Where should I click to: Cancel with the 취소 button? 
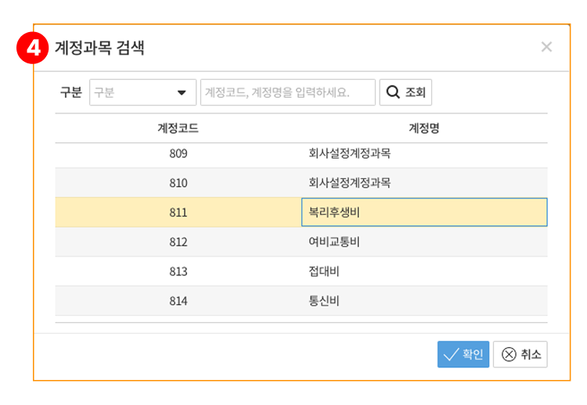pos(520,354)
